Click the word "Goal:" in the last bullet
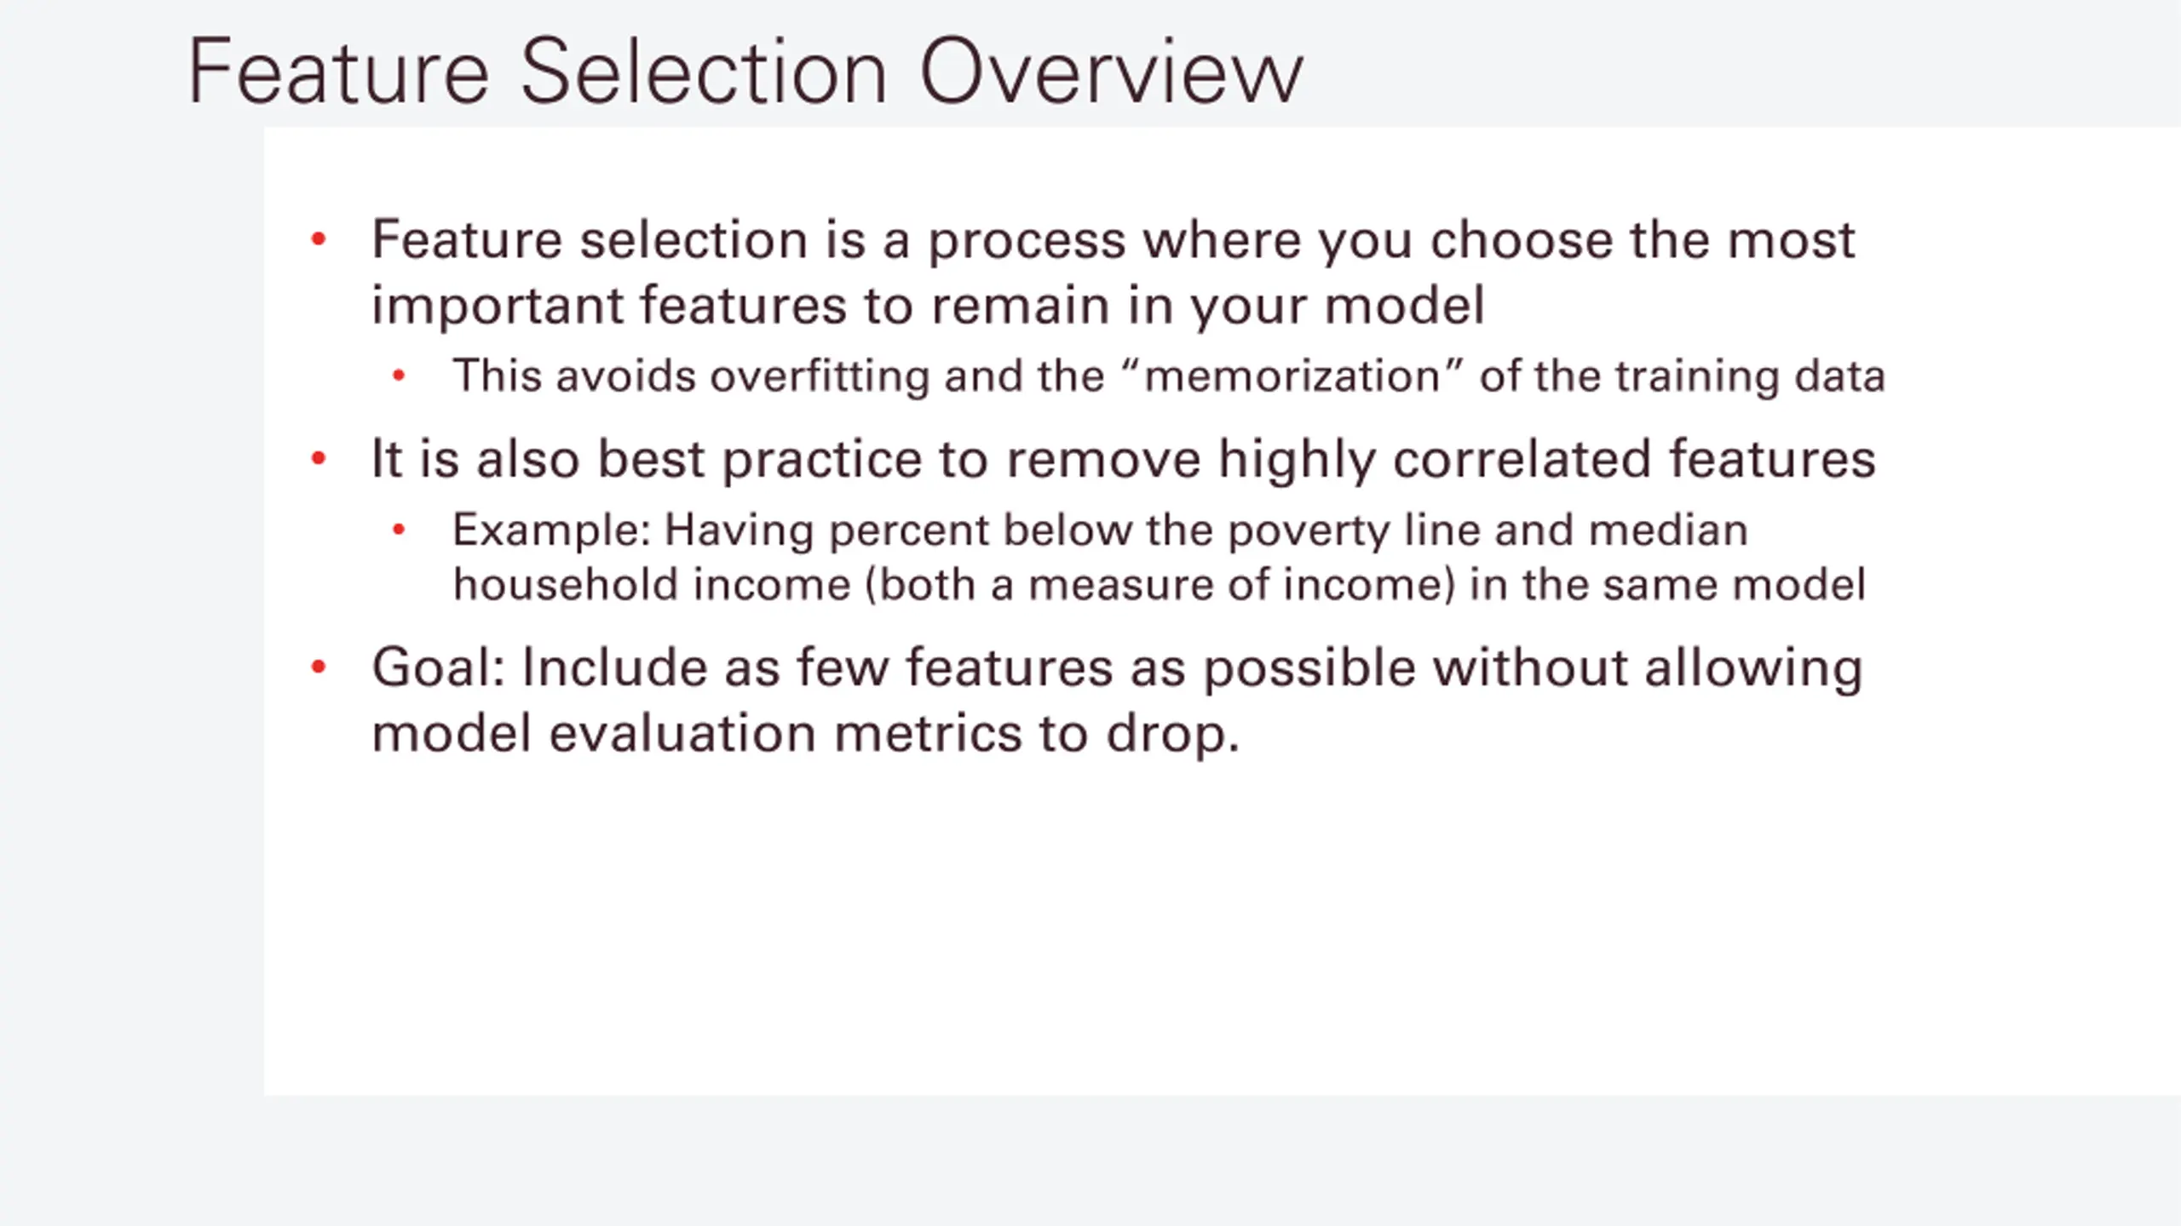2181x1226 pixels. pos(439,667)
